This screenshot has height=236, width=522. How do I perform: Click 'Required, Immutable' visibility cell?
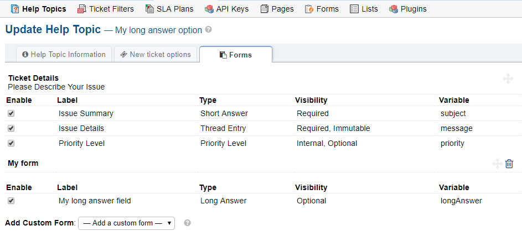pos(333,128)
